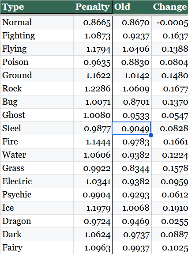
Task: Click the Poison row label
Action: (x=37, y=62)
